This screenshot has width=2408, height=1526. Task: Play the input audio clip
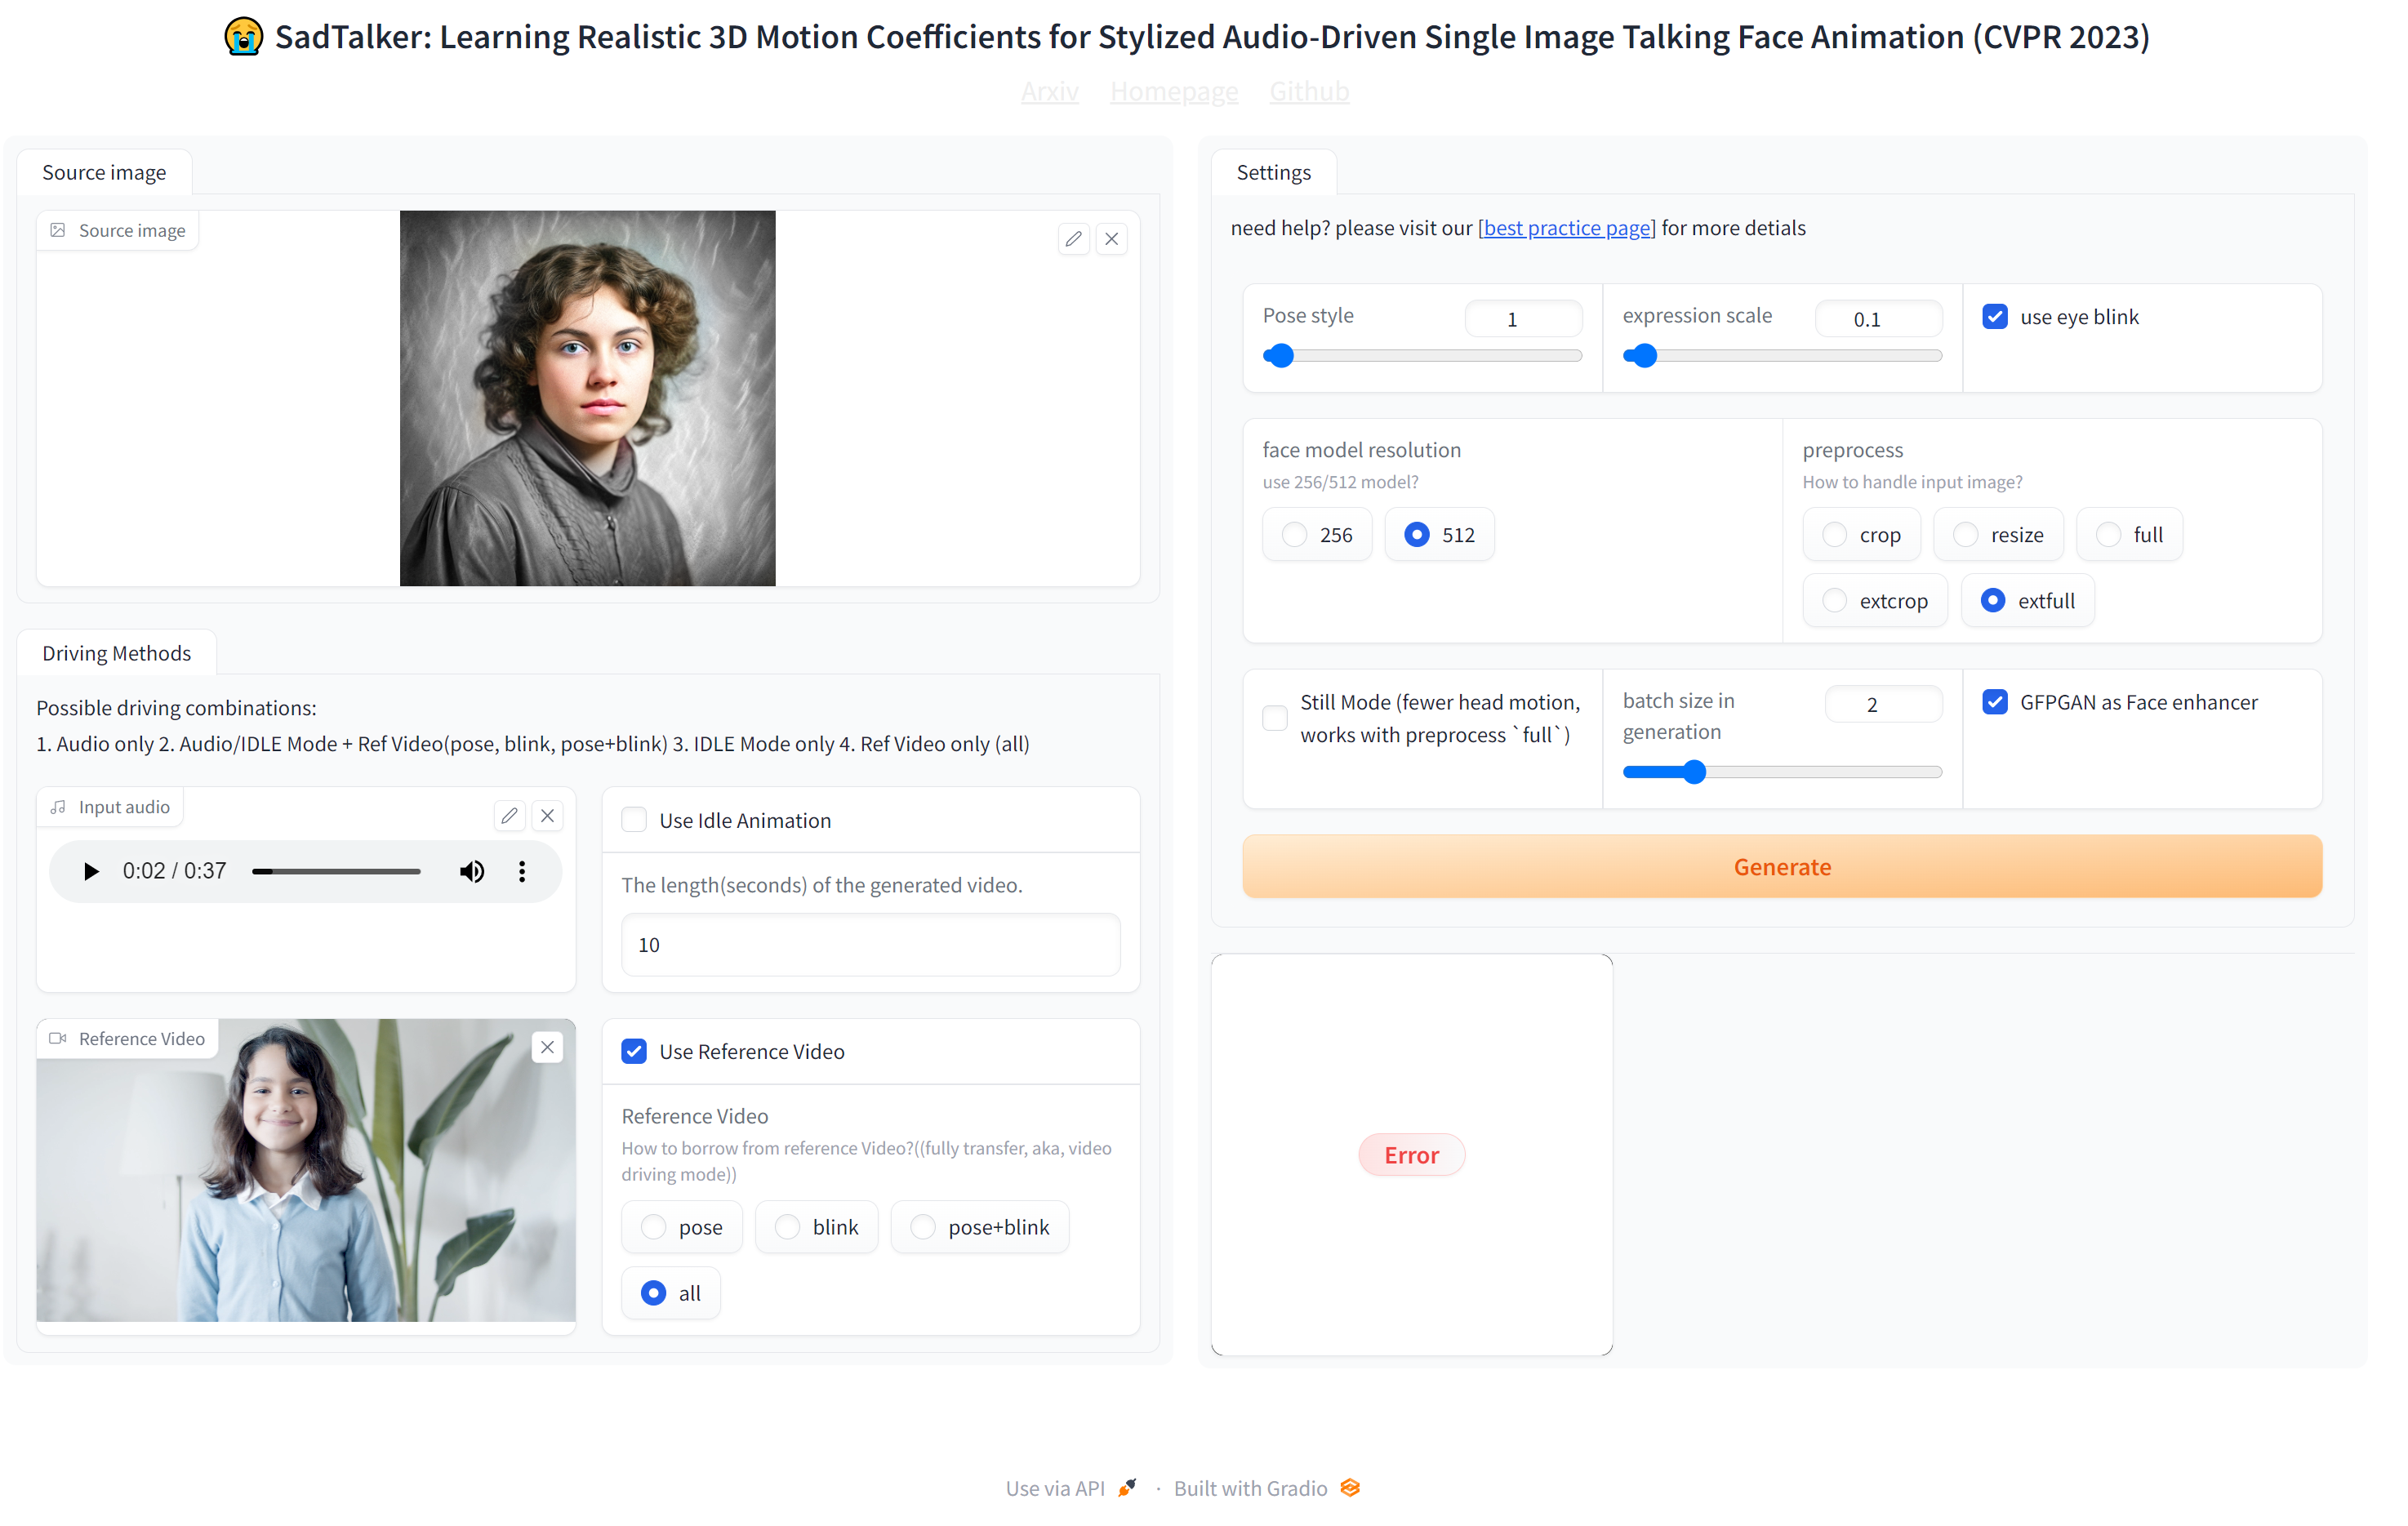(x=91, y=871)
